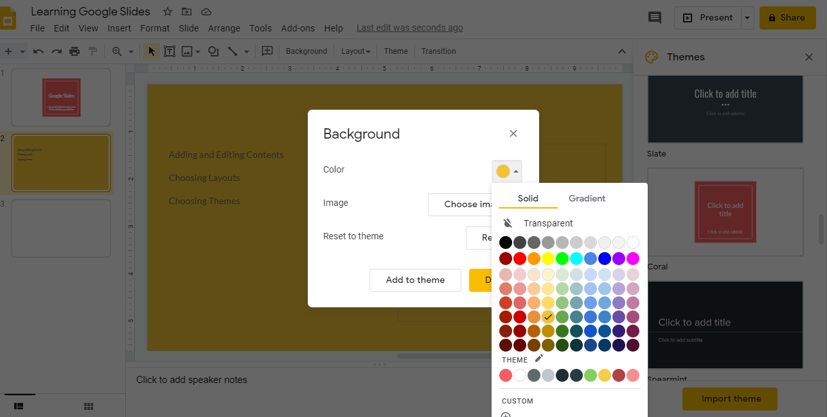Select the shape tool icon
This screenshot has height=417, width=827.
tap(213, 51)
